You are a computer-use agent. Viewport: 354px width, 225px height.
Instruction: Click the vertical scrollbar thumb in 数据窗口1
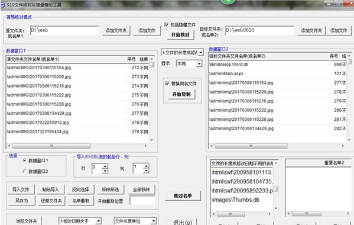(x=152, y=65)
